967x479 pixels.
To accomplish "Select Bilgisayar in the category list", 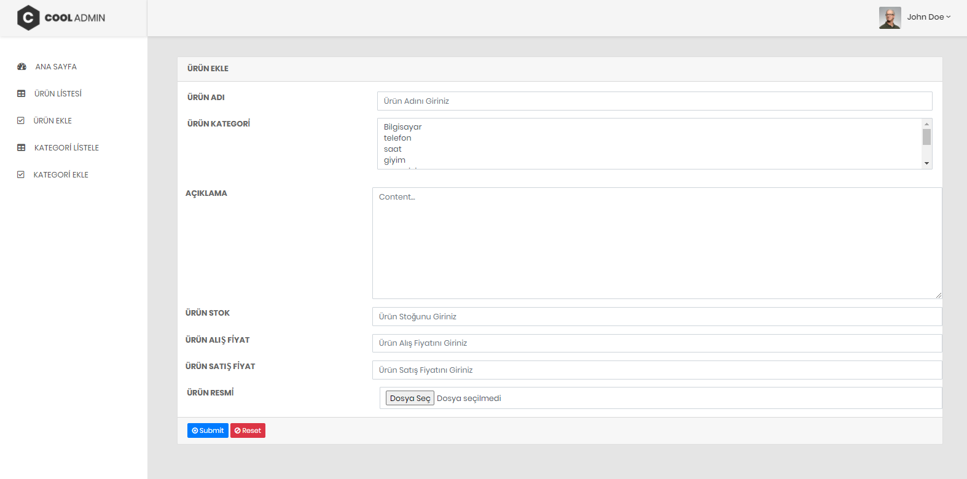I will [650, 127].
